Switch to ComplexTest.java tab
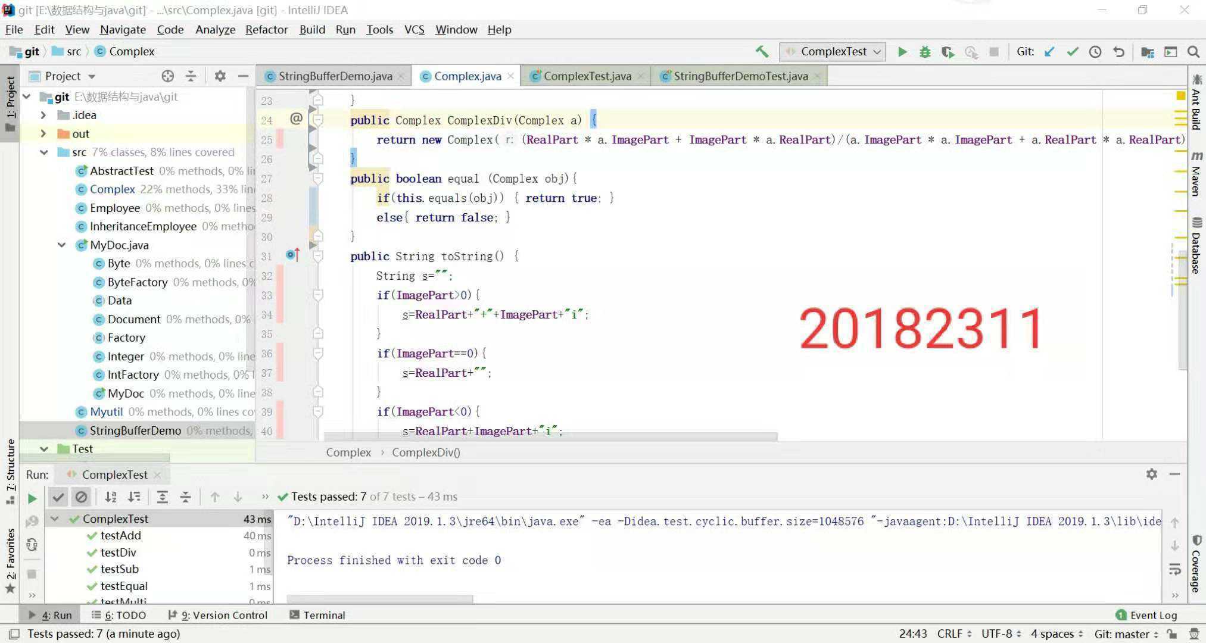The height and width of the screenshot is (643, 1206). click(587, 76)
